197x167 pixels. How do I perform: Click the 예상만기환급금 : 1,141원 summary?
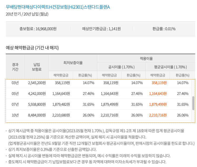click(101, 29)
